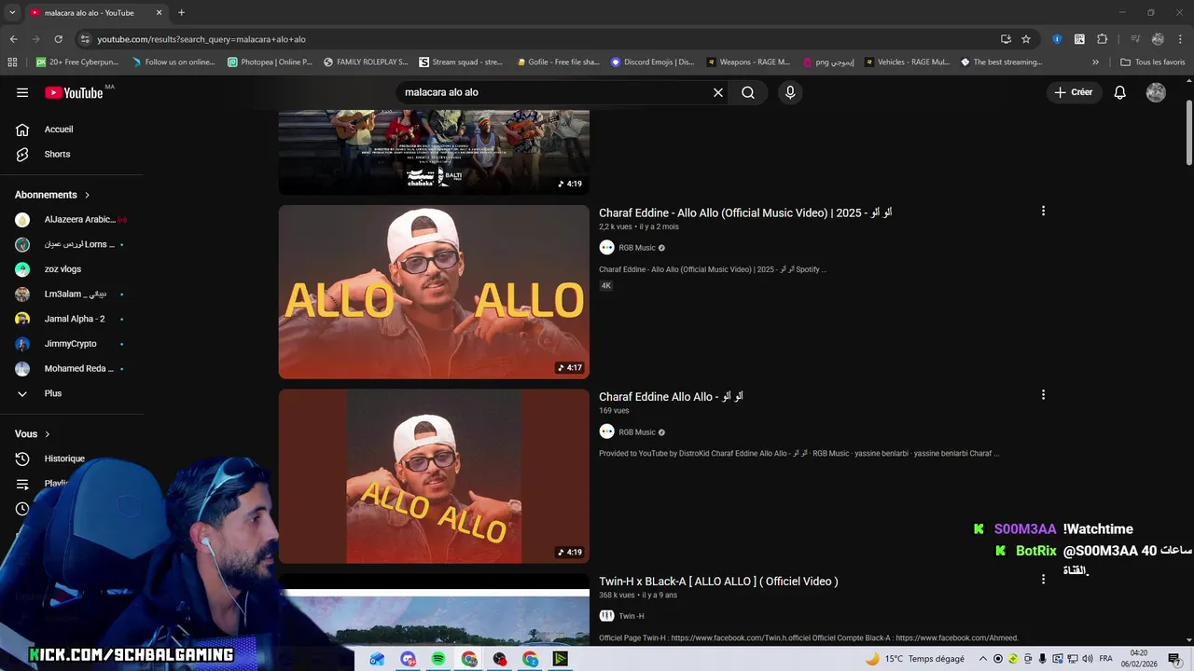Open the title Charaf Eddine - Allo Allo Official Music Video

(x=745, y=212)
